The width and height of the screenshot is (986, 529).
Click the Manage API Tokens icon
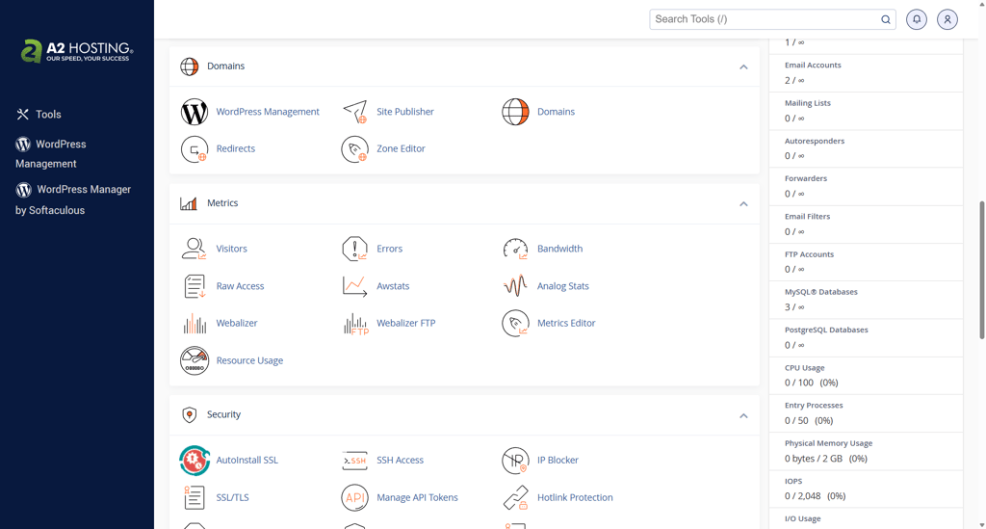click(x=354, y=497)
